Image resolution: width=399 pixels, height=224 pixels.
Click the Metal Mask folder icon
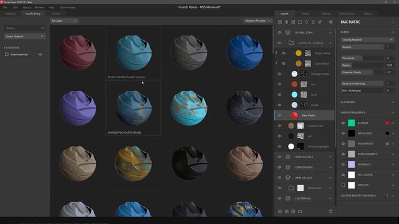click(291, 188)
